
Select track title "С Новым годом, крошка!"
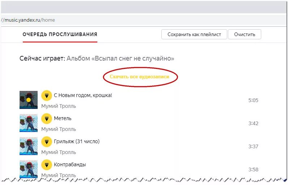click(x=83, y=95)
